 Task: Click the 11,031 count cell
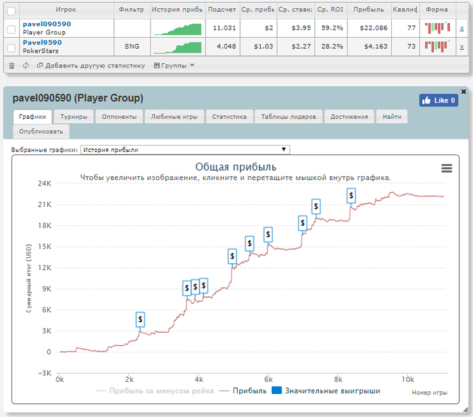tap(222, 28)
